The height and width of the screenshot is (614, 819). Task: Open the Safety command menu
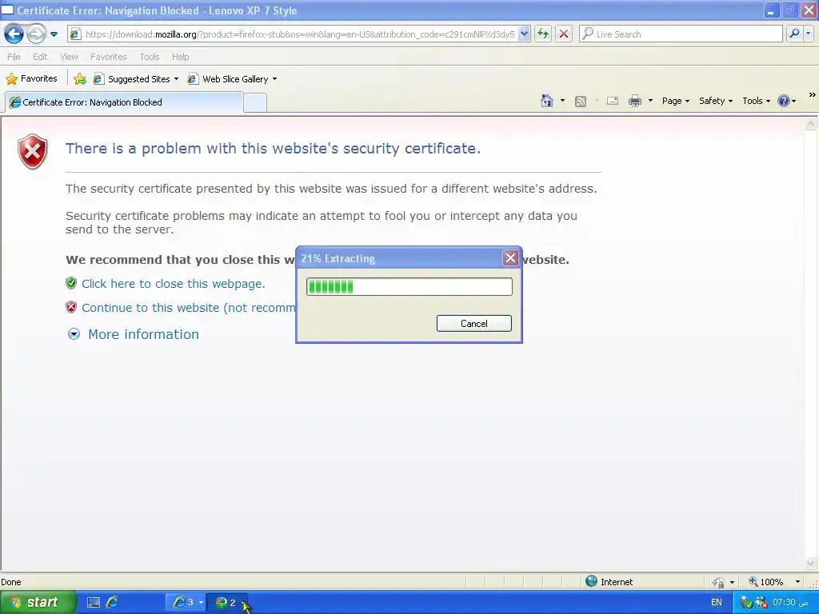click(x=716, y=101)
